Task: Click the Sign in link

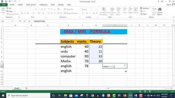Action: point(169,5)
